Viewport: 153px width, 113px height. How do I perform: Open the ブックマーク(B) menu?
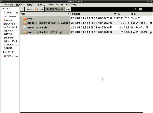point(55,5)
